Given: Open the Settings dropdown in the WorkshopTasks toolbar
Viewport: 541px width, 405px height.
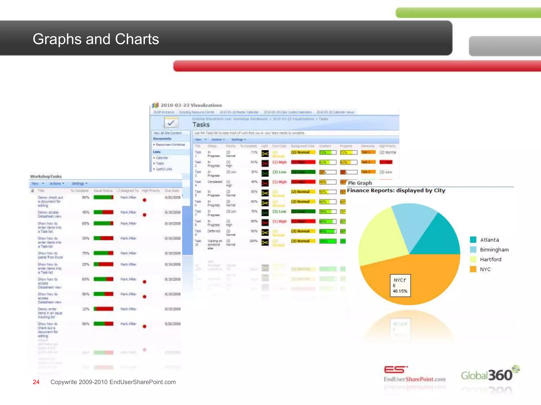Looking at the screenshot, I should point(80,184).
